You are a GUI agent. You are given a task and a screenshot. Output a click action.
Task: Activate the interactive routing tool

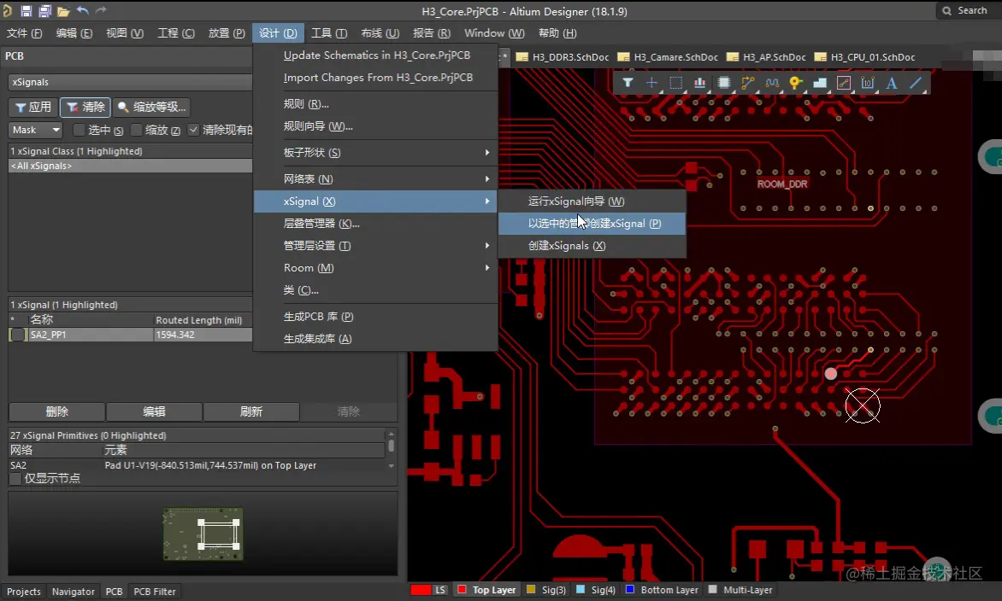(748, 82)
